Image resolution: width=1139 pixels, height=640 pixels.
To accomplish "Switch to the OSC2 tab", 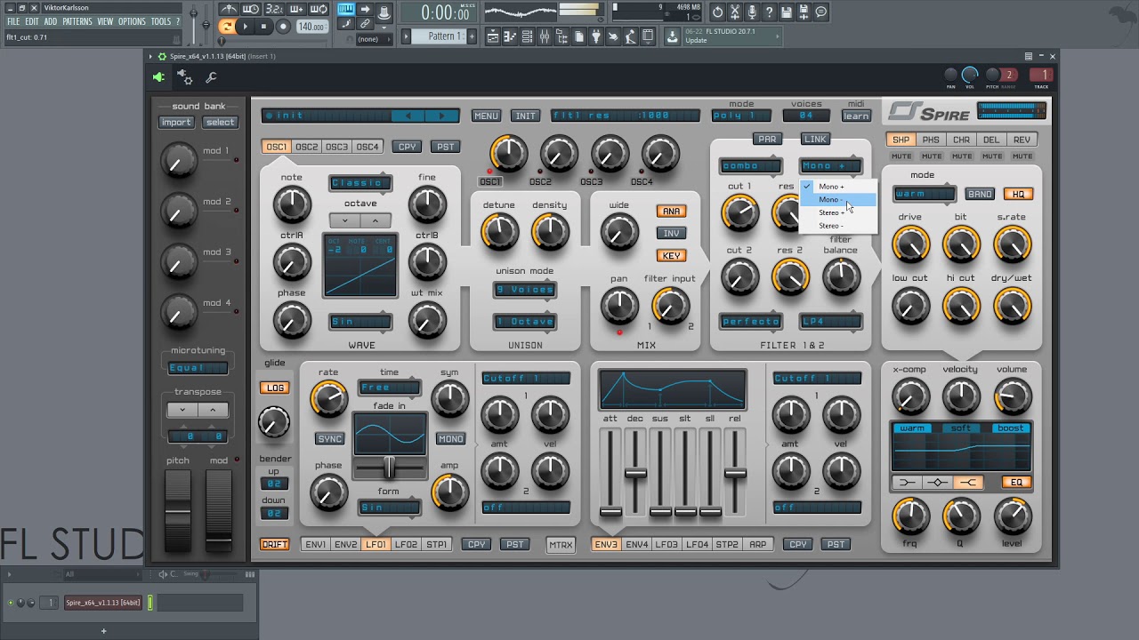I will (x=306, y=147).
